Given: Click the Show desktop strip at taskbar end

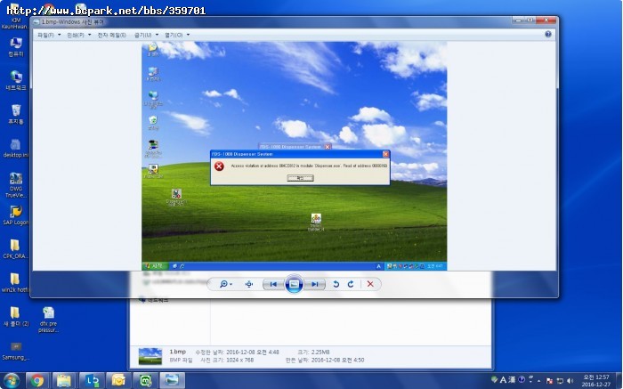Looking at the screenshot, I should pyautogui.click(x=619, y=381).
